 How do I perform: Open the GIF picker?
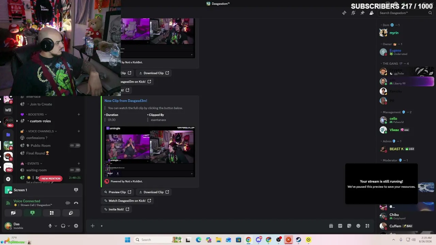340,226
